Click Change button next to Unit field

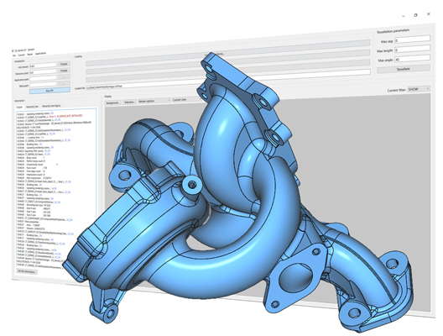point(64,64)
